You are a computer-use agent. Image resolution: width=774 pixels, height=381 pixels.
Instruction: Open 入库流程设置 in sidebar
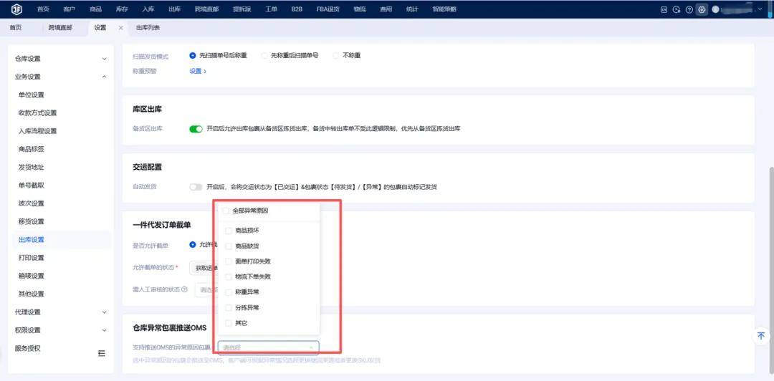[37, 131]
